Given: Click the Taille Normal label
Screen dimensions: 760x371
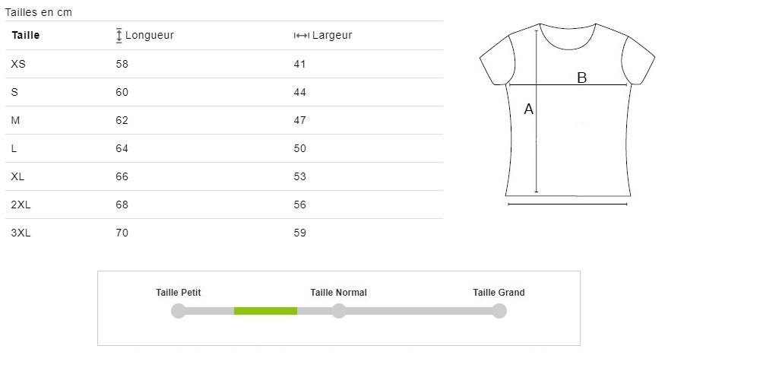Looking at the screenshot, I should pyautogui.click(x=338, y=293).
